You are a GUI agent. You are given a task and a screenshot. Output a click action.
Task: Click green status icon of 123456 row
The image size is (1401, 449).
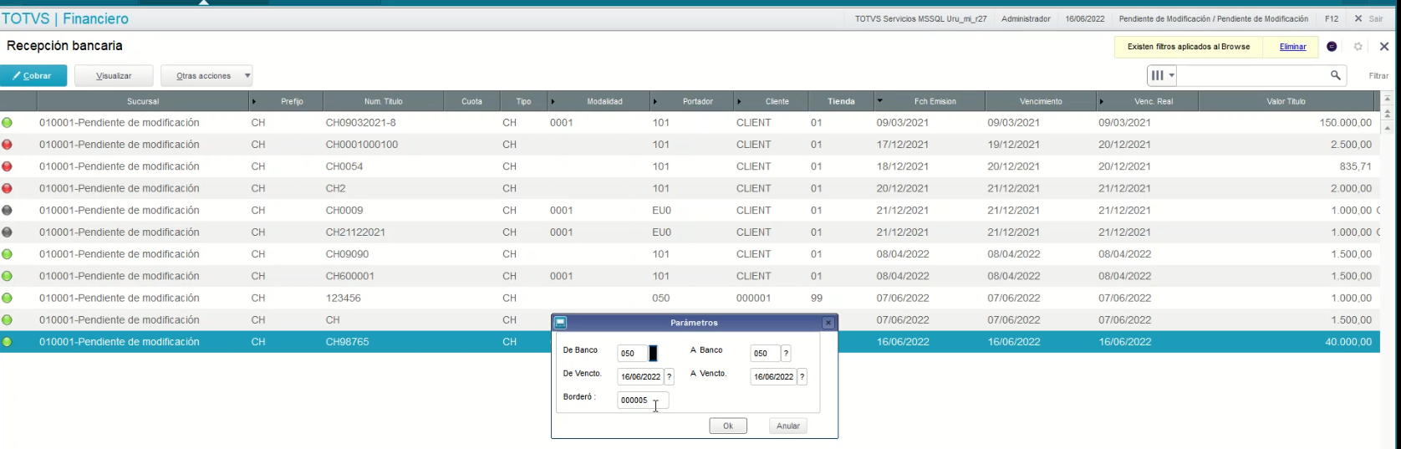(8, 298)
